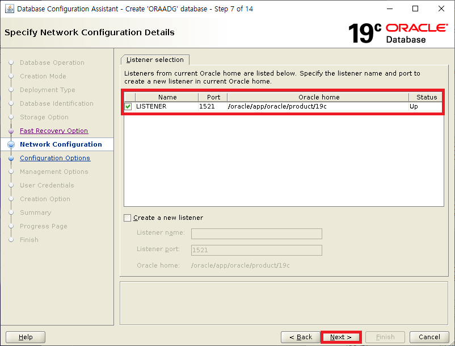Screen dimensions: 455x346
Task: Click the Listener name input field
Action: 256,234
